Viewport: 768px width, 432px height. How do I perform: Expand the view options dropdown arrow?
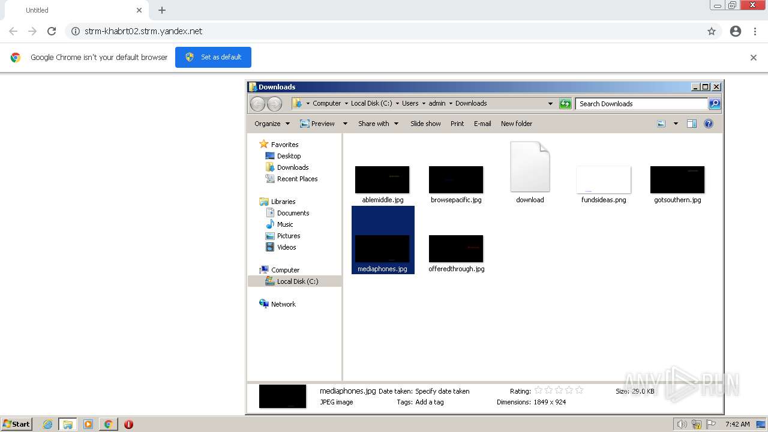(x=676, y=124)
